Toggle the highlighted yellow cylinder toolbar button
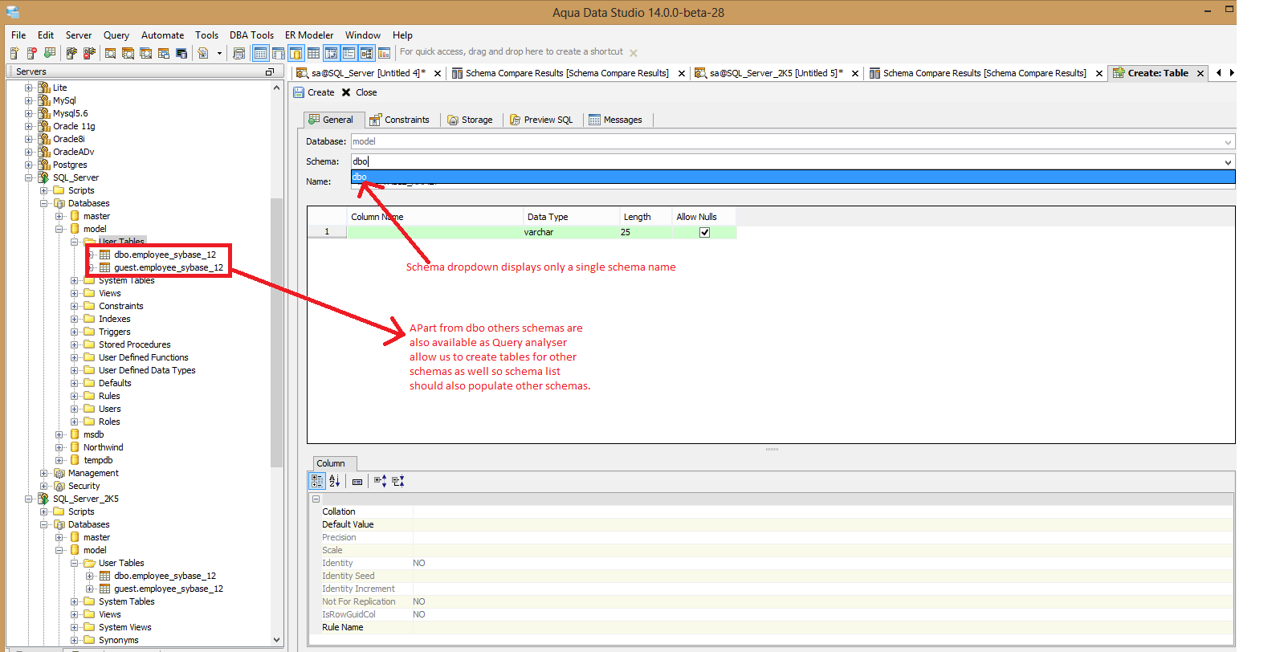The width and height of the screenshot is (1280, 652). (296, 53)
